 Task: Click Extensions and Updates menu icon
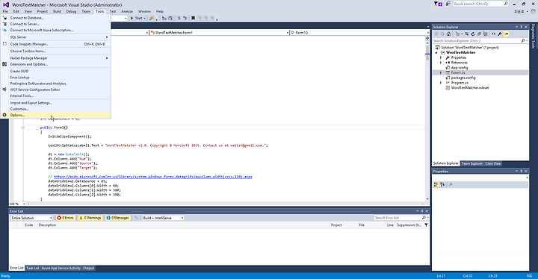click(4, 64)
